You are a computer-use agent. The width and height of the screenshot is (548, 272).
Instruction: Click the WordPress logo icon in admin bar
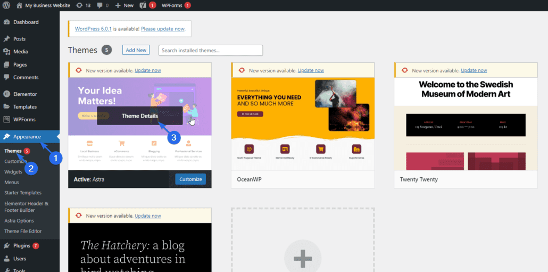(x=6, y=5)
